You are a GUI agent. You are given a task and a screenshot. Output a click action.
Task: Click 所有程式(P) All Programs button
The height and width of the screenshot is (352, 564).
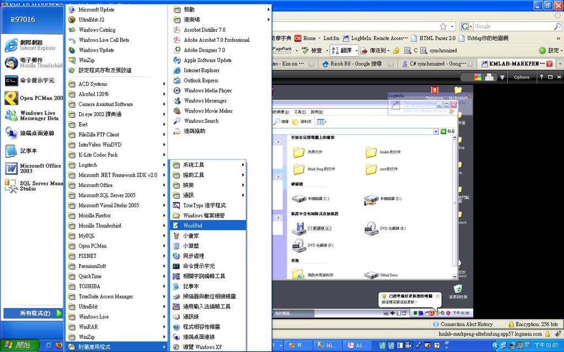[33, 313]
